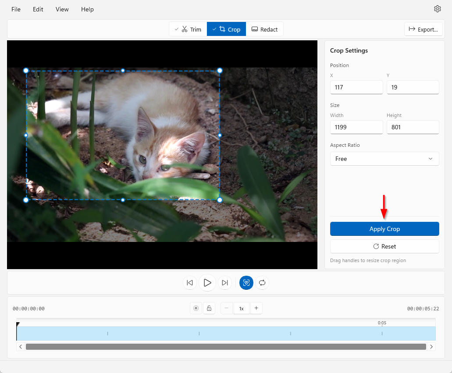This screenshot has height=373, width=452.
Task: Click the Export button
Action: 423,29
